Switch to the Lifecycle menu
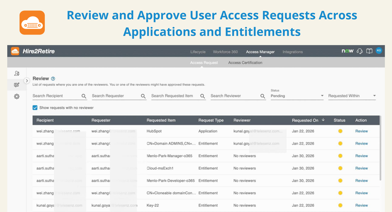392x212 pixels. pyautogui.click(x=198, y=52)
